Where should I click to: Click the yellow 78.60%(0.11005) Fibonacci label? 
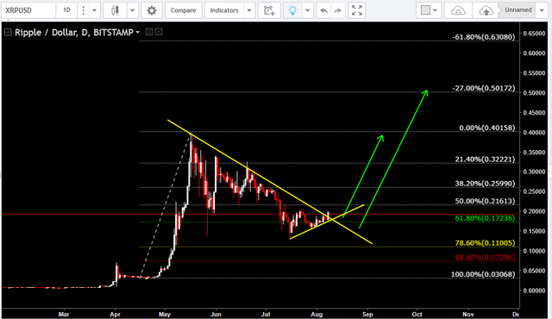485,243
